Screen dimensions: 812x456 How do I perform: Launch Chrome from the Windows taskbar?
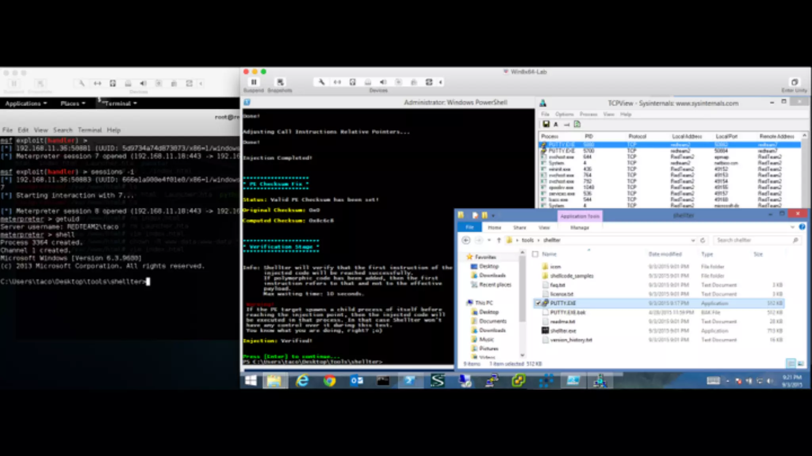point(329,381)
